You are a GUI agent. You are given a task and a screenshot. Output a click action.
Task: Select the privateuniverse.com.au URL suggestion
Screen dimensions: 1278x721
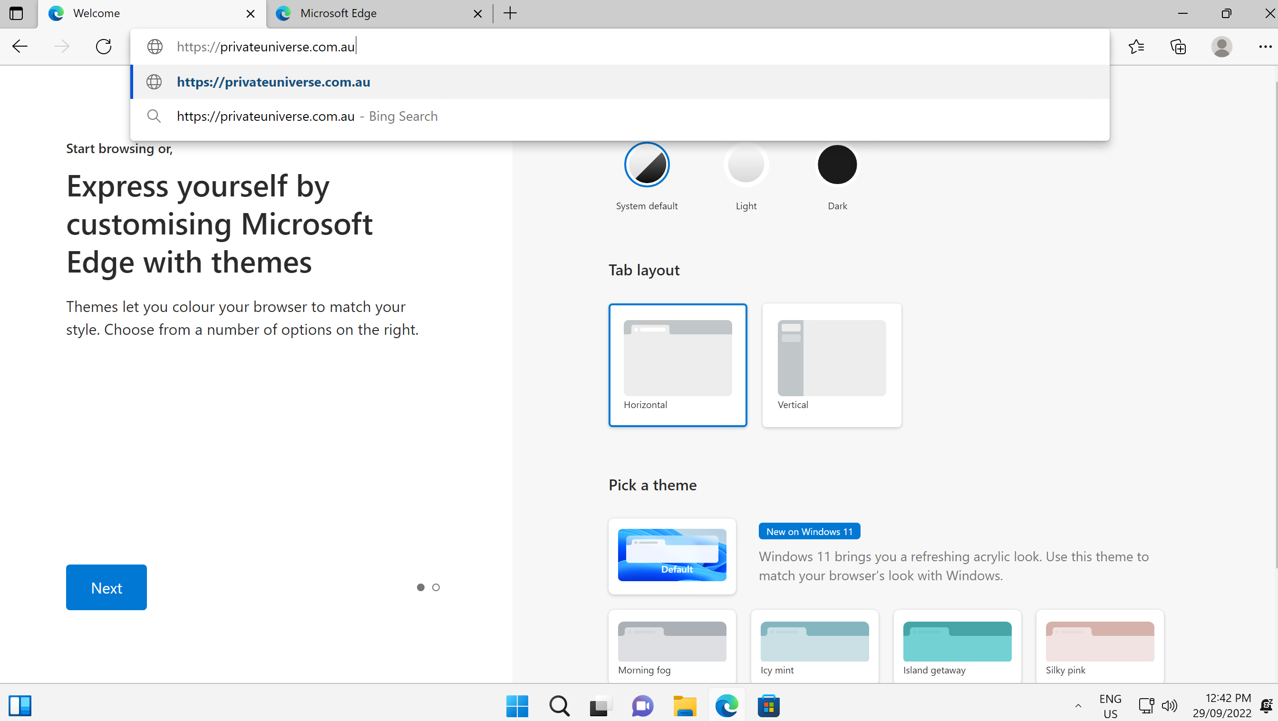(x=273, y=82)
